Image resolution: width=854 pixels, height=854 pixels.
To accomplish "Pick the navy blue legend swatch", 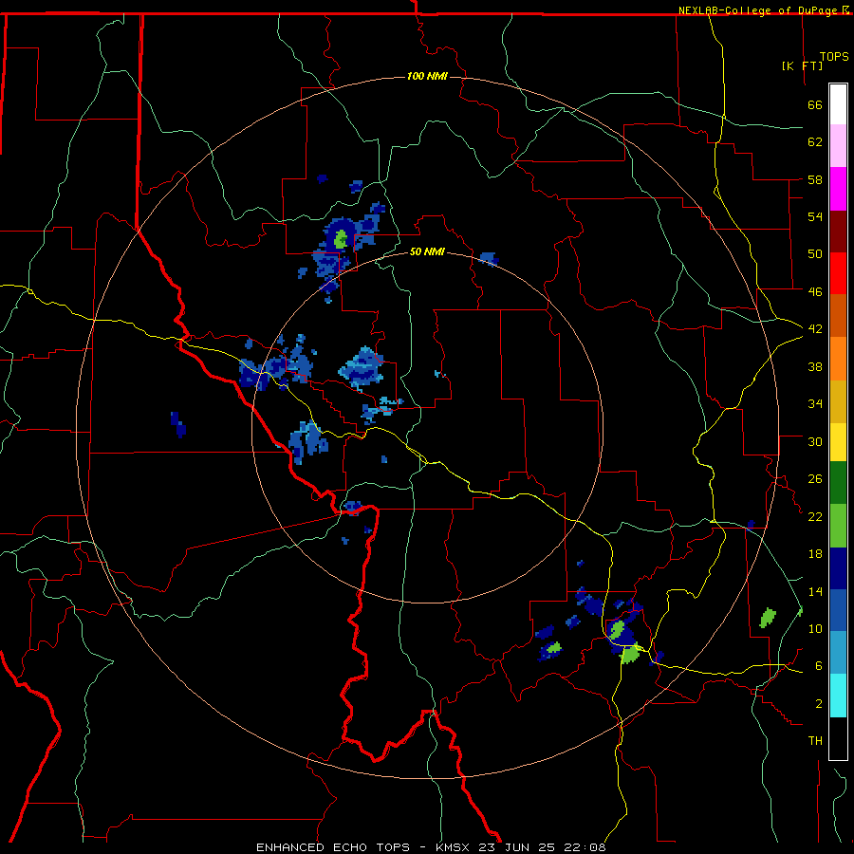I will [x=838, y=568].
